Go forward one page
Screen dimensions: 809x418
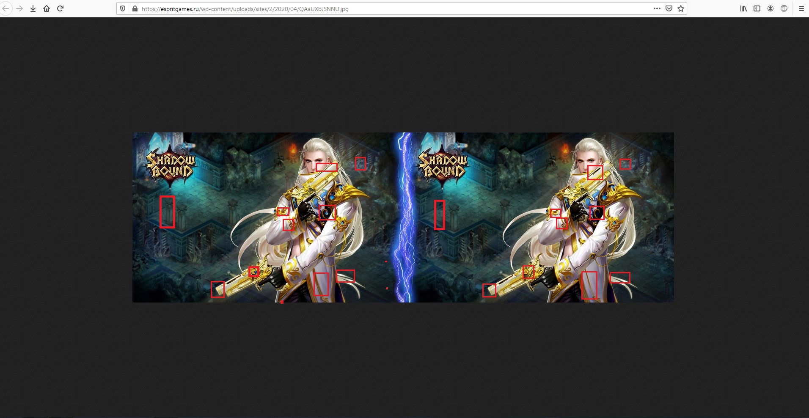[x=19, y=8]
